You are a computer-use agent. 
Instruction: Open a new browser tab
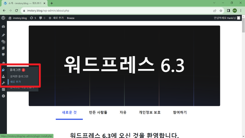click(x=52, y=3)
